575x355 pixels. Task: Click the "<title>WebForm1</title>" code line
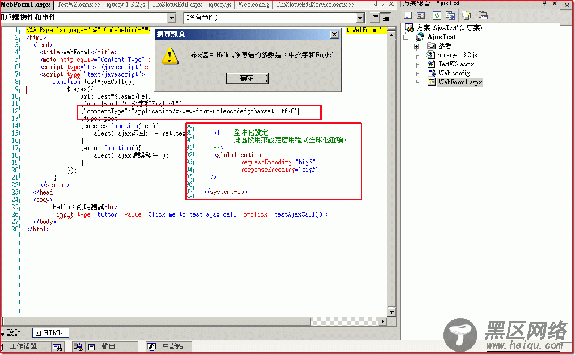point(79,52)
